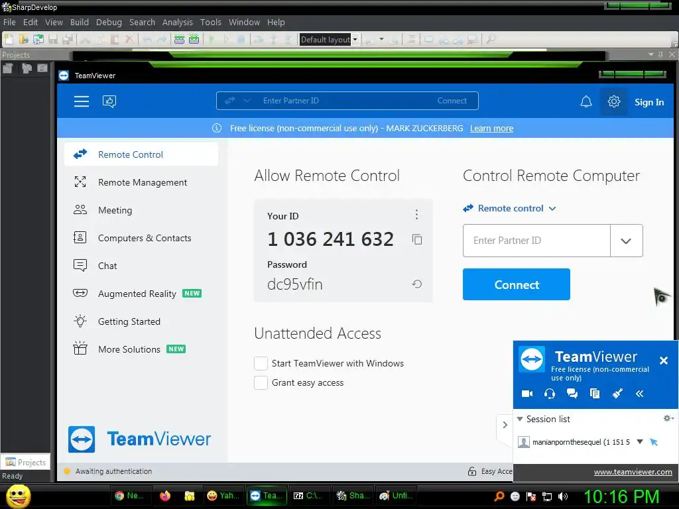This screenshot has width=679, height=509.
Task: Open Chat in the sidebar
Action: [141, 265]
